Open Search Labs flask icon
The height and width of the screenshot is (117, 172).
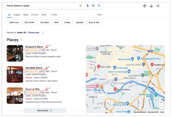click(151, 6)
